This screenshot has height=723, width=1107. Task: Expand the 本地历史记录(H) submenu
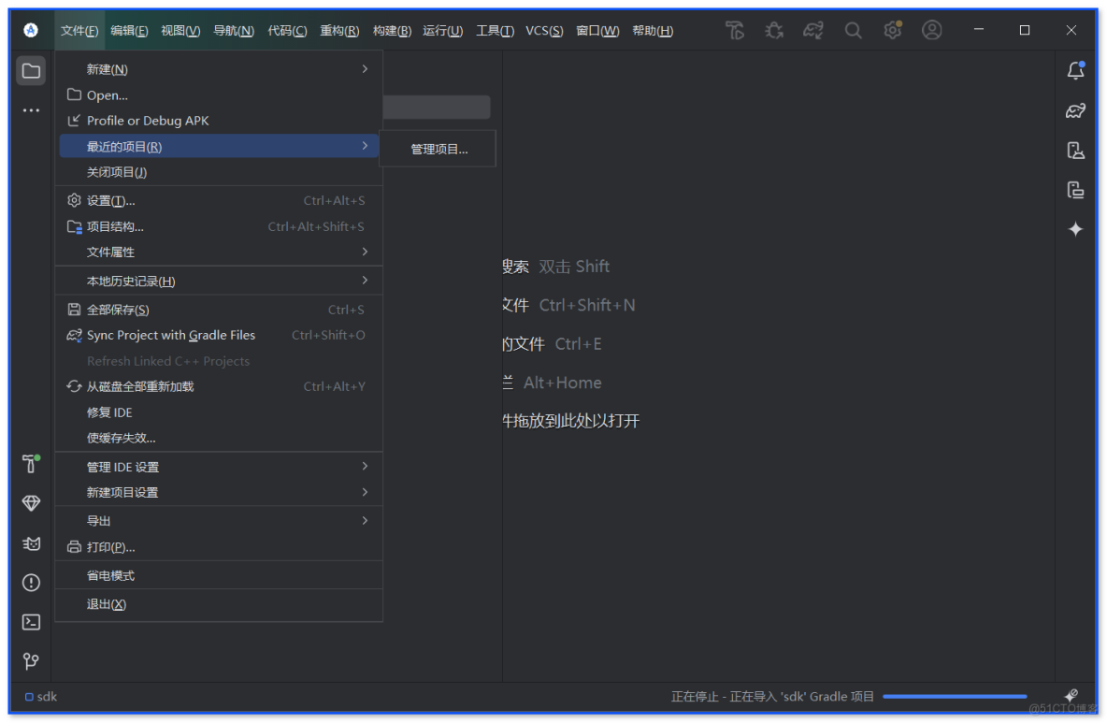122,280
